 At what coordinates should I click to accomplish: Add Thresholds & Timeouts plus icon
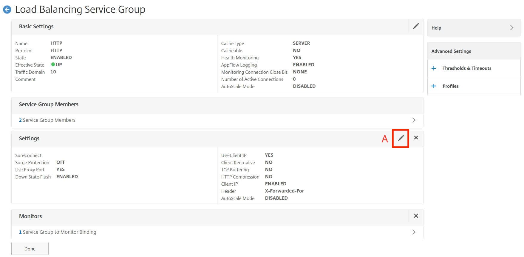point(434,68)
